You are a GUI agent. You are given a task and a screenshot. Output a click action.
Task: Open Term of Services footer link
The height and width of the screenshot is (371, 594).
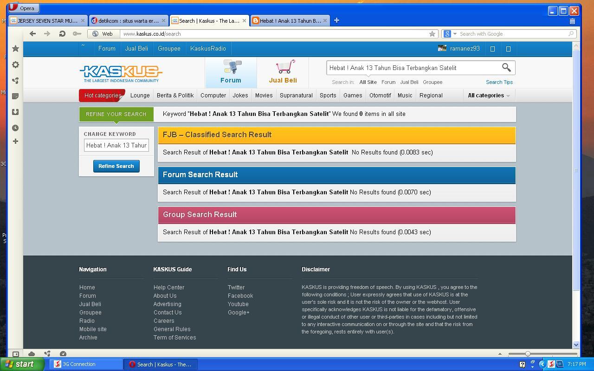[x=175, y=338]
